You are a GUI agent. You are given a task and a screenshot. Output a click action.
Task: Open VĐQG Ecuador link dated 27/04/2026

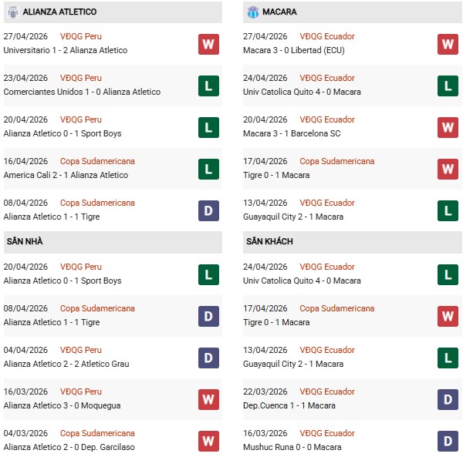327,36
